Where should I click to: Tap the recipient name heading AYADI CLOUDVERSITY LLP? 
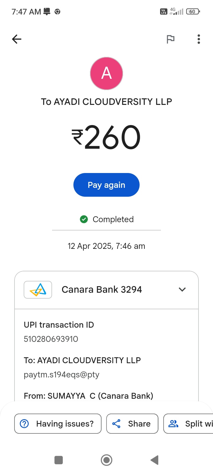[106, 102]
